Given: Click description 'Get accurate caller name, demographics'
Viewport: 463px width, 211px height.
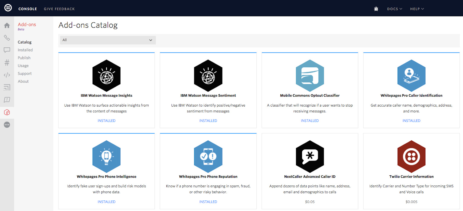Looking at the screenshot, I should point(411,108).
